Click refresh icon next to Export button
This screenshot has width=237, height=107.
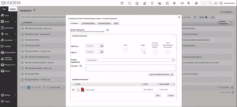(212, 17)
